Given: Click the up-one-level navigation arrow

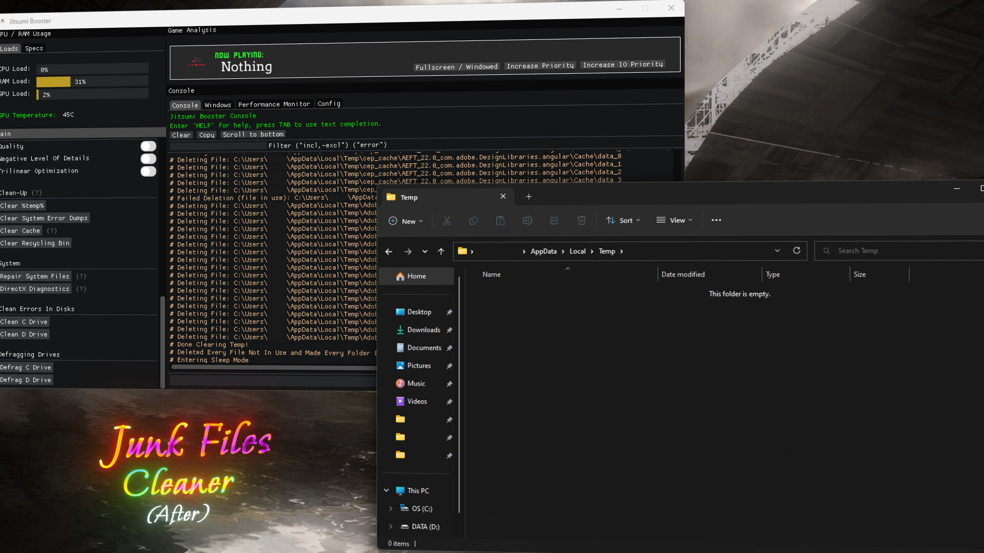Looking at the screenshot, I should pos(441,251).
